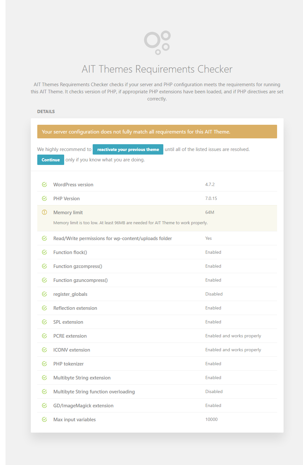303x465 pixels.
Task: Click the DETAILS section heading
Action: [x=46, y=111]
